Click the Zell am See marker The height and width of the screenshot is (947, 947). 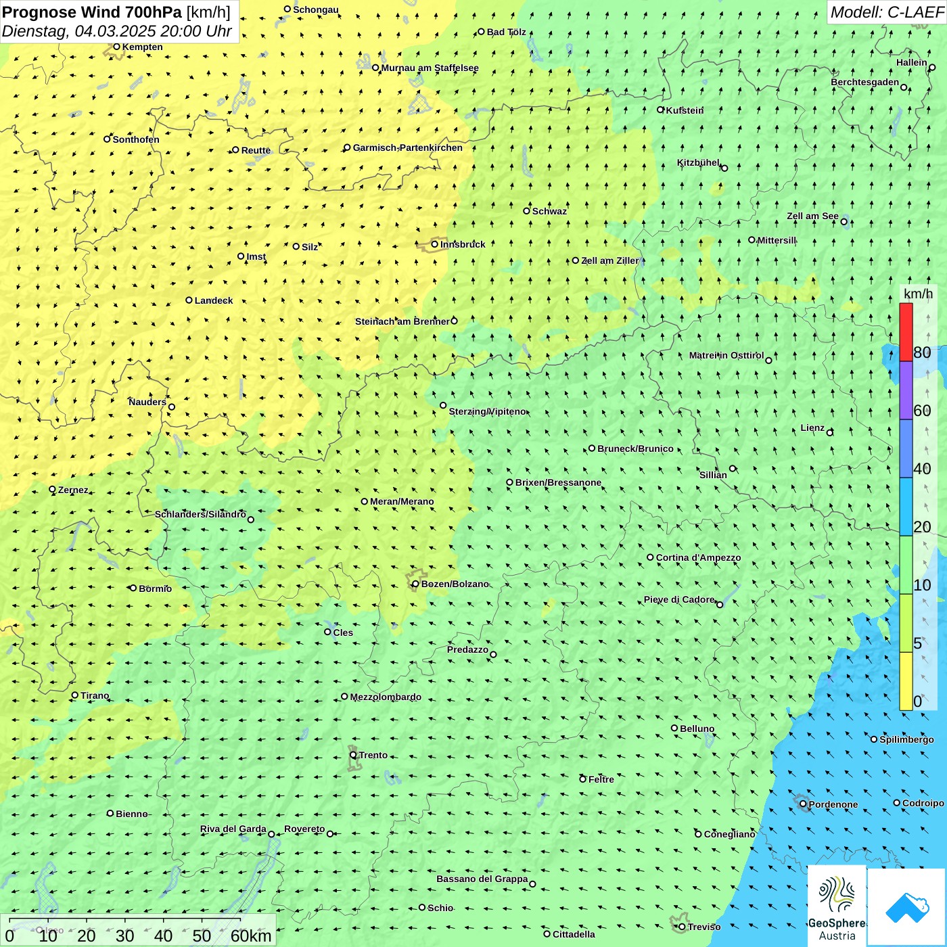(844, 221)
